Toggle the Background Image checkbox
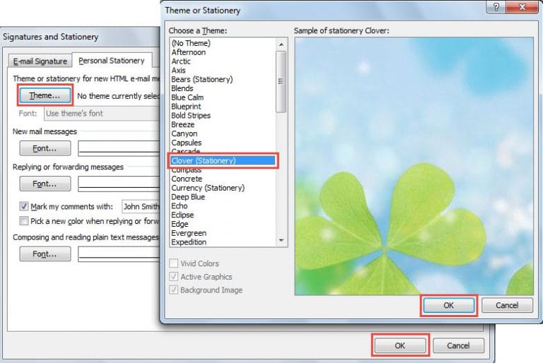This screenshot has width=543, height=363. tap(173, 290)
